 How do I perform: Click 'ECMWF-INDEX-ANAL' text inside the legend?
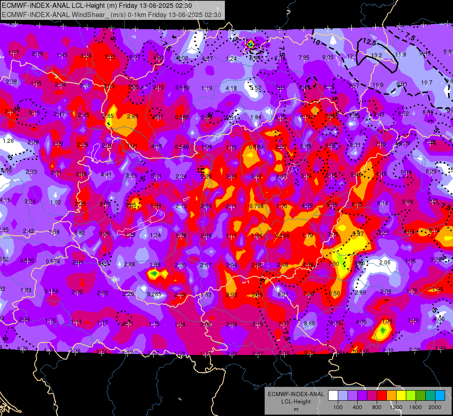click(x=296, y=394)
